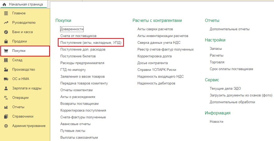This screenshot has width=274, height=141.
Task: Click the chart icon beside Руководителю
Action: point(6,23)
